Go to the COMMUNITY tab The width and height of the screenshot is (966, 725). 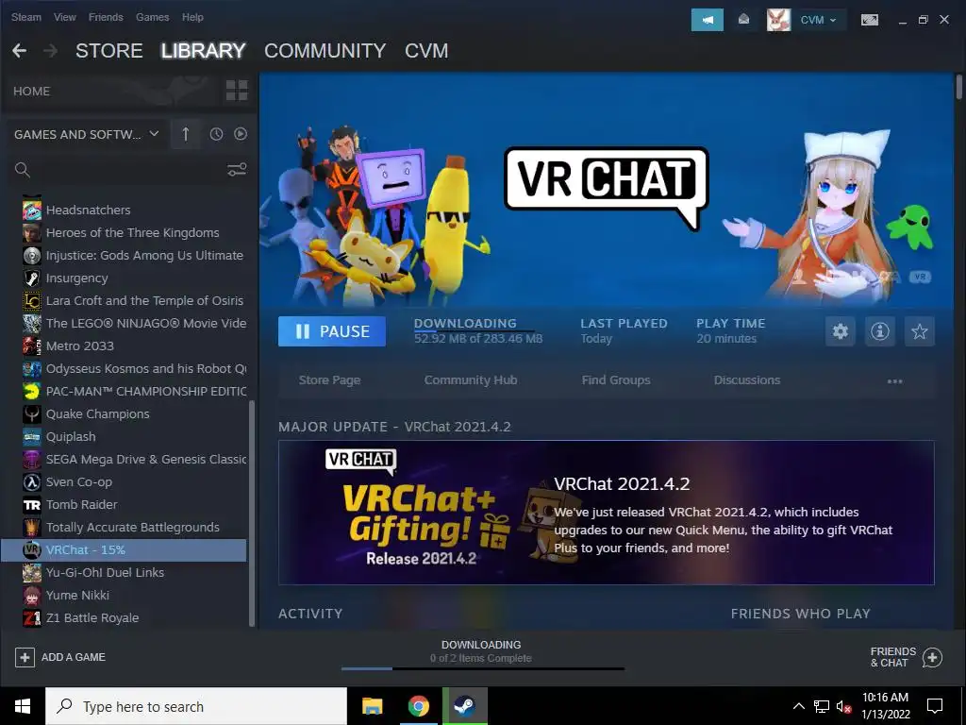point(325,51)
